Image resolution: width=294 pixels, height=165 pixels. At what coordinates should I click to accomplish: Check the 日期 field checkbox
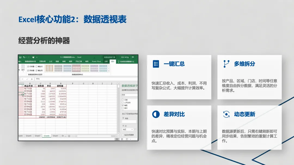click(x=123, y=100)
